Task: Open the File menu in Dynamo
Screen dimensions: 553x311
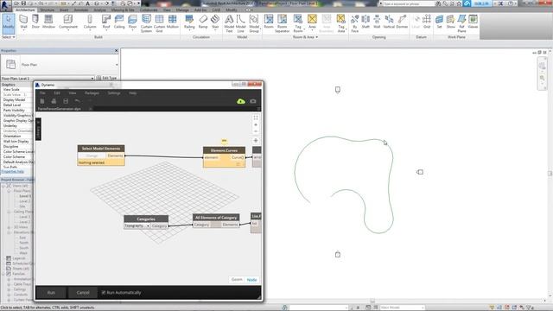Action: pyautogui.click(x=42, y=93)
